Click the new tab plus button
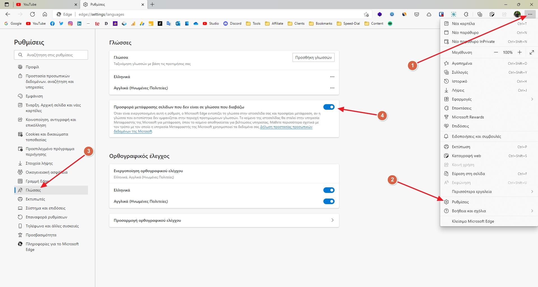Screen dimensions: 538x287 pos(152,4)
